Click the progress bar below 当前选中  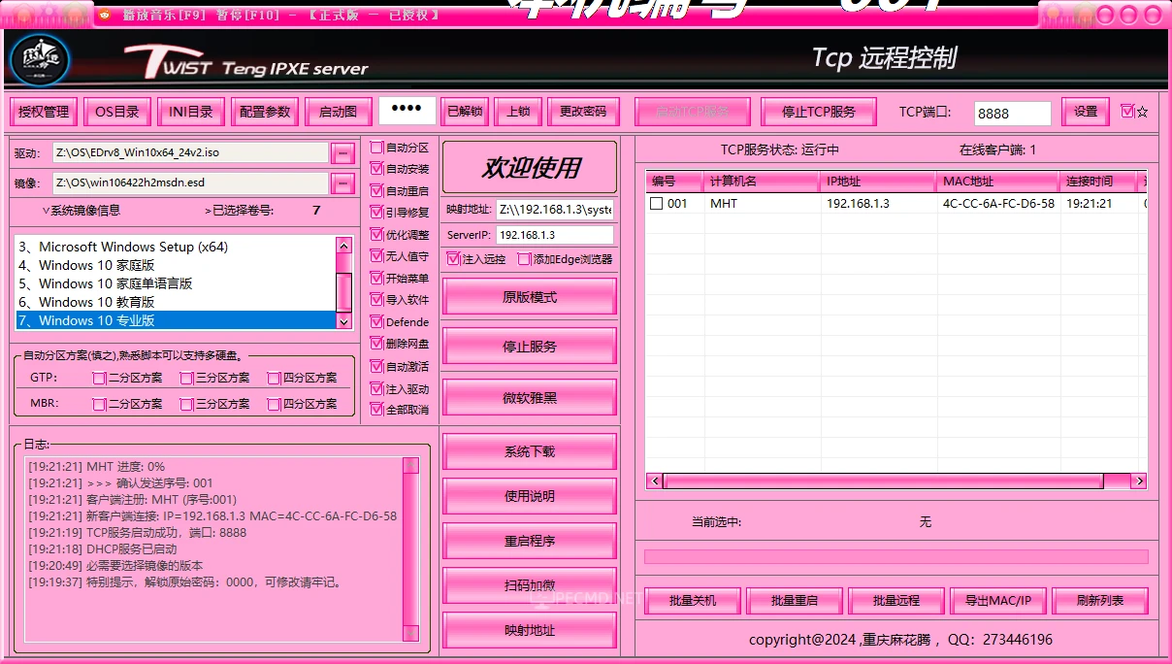click(x=893, y=556)
